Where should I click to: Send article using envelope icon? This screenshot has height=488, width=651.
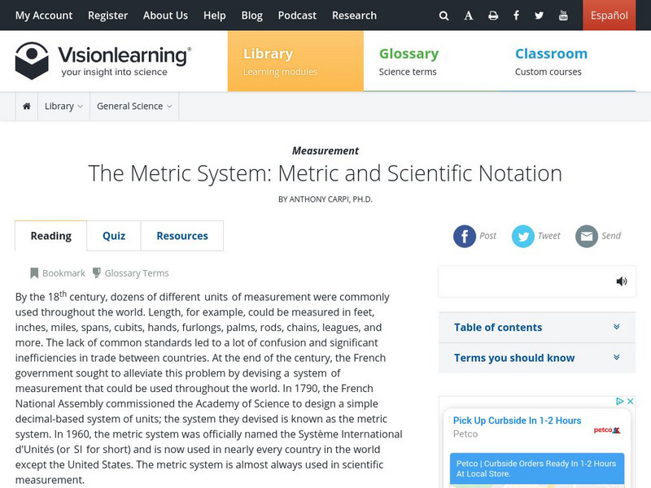pos(587,236)
